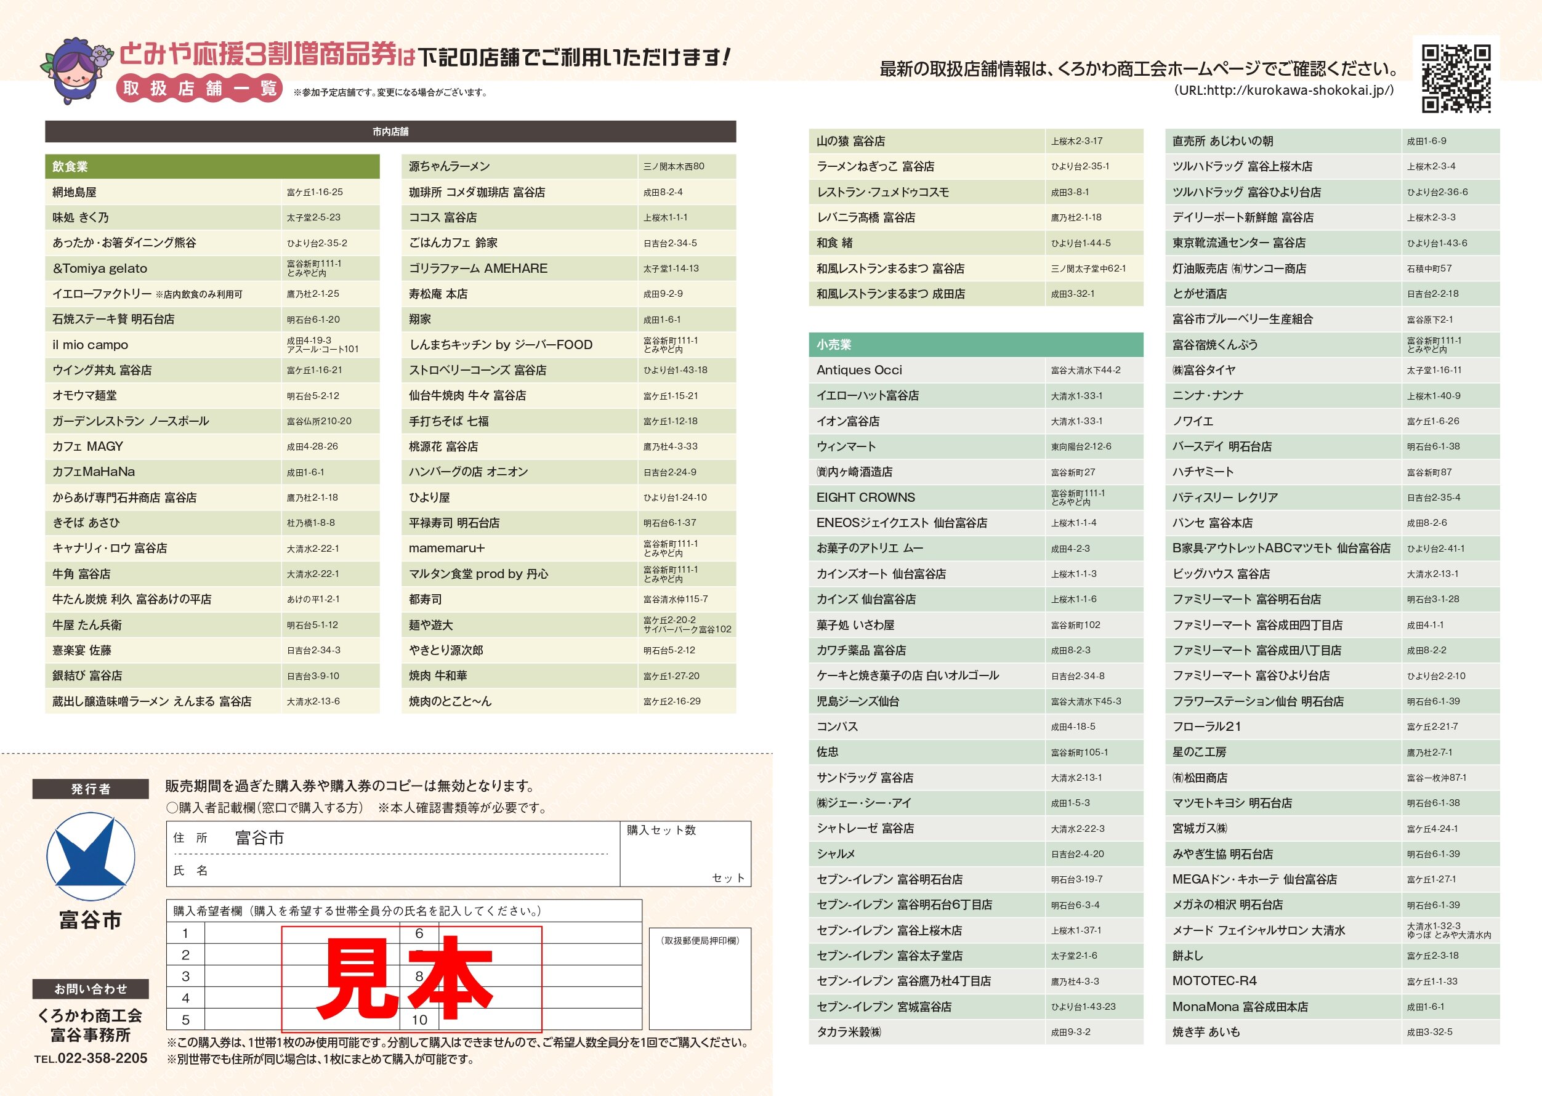Viewport: 1542px width, 1096px height.
Task: Click the 取扱郵便局押印欄 stamp box
Action: coord(700,978)
